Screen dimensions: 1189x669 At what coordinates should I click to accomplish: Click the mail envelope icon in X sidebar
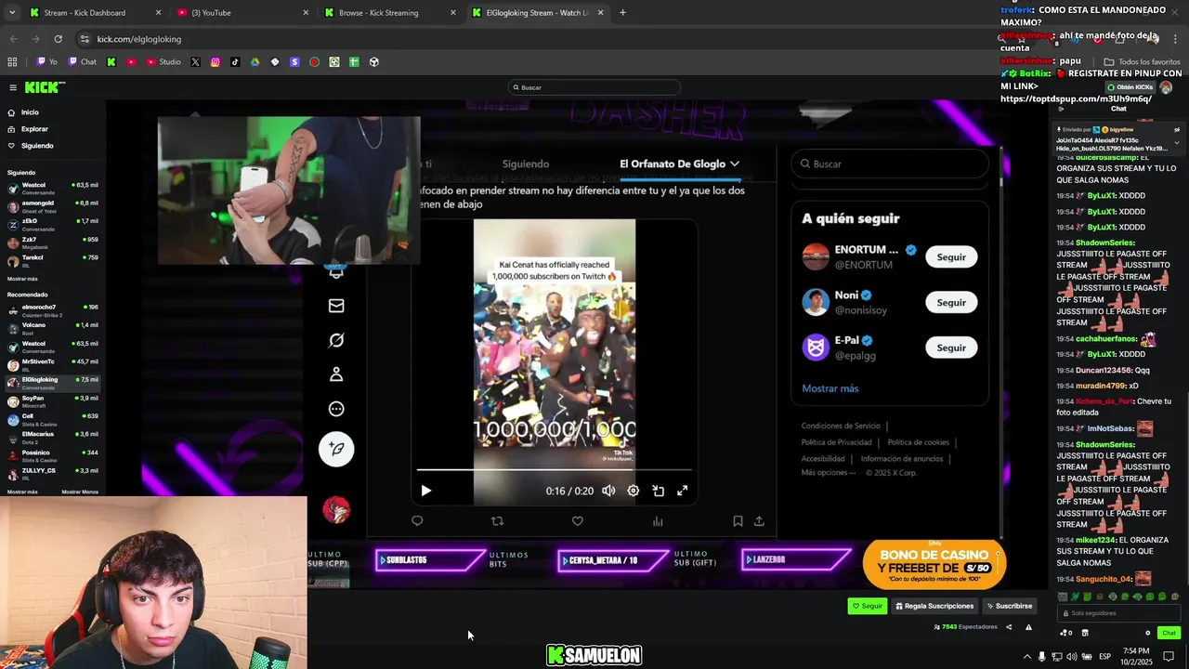pos(336,306)
